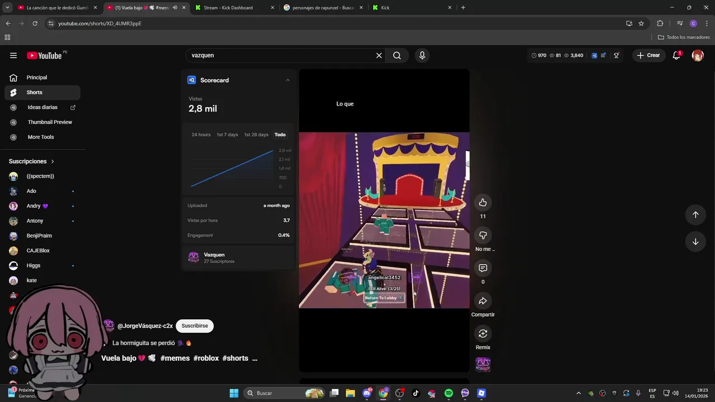The image size is (715, 402).
Task: Expand the Suscripciones section
Action: (32, 161)
